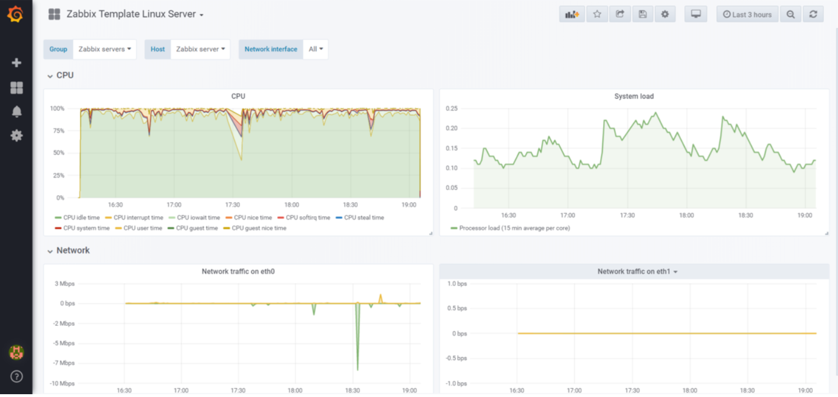Grab the System load panel resize handle
The height and width of the screenshot is (397, 838).
(826, 233)
